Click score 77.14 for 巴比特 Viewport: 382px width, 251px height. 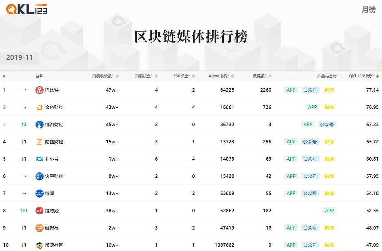[372, 90]
